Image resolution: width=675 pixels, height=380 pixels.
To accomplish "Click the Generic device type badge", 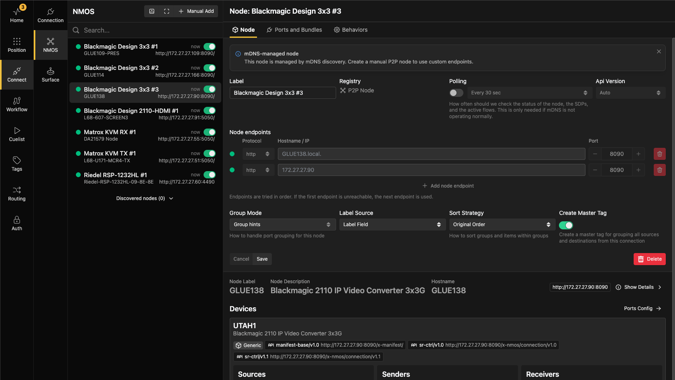I will (x=249, y=345).
